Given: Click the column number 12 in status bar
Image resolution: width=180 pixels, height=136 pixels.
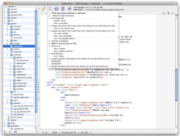Looking at the screenshot, I should pyautogui.click(x=46, y=133).
